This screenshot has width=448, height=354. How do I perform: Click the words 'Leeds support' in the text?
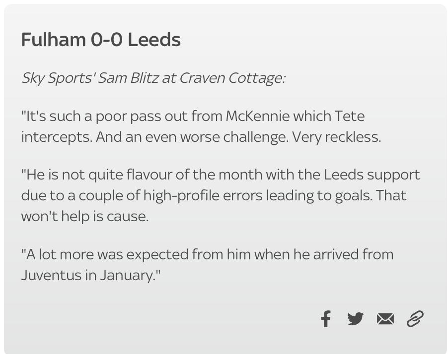pos(372,175)
